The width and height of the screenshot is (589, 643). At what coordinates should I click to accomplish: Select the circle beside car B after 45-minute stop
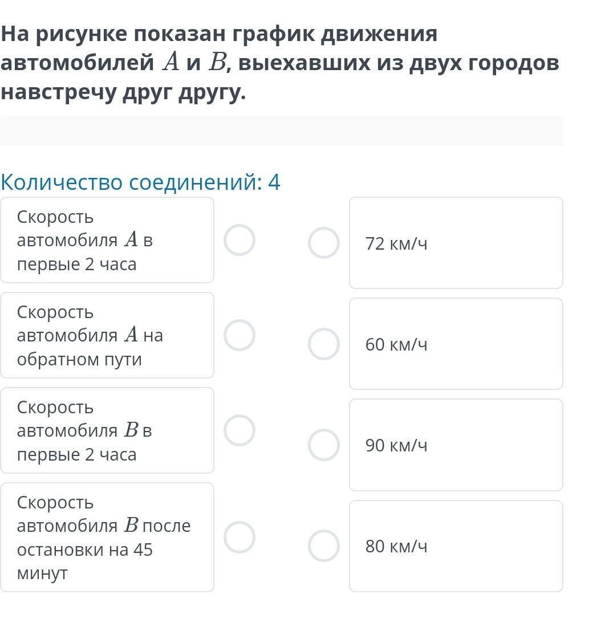[x=239, y=537]
